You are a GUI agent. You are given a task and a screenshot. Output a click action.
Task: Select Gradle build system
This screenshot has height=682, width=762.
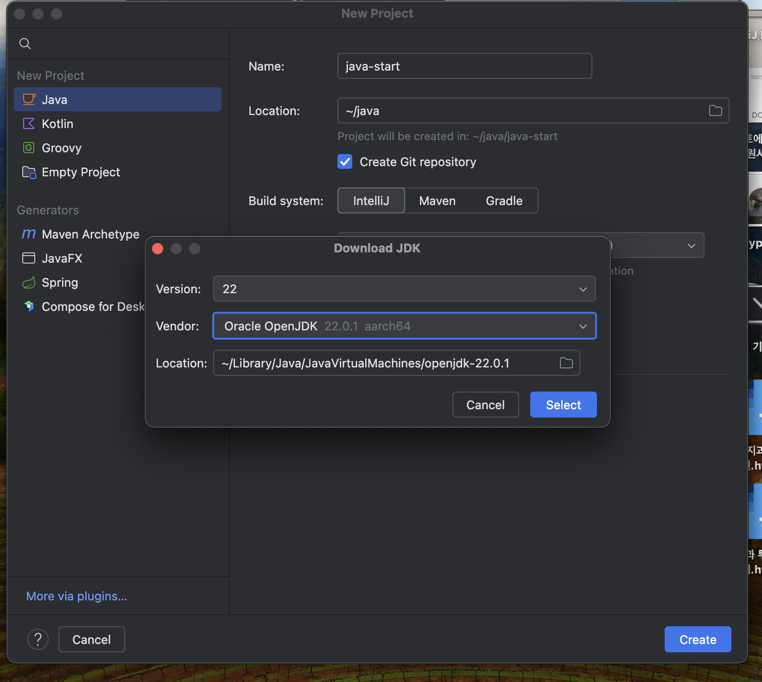point(504,200)
